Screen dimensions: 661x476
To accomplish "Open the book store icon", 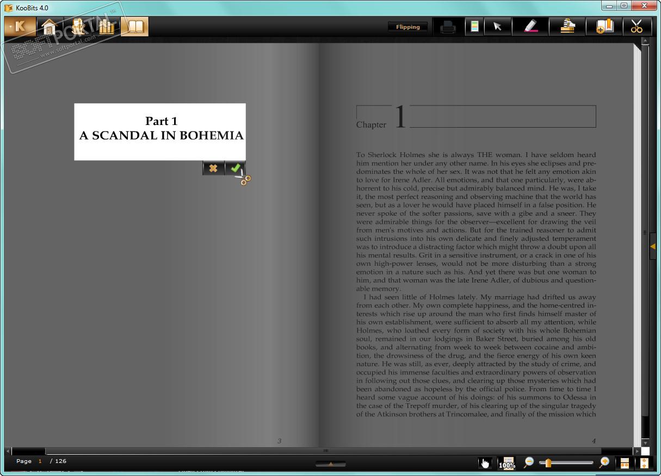I will click(78, 27).
